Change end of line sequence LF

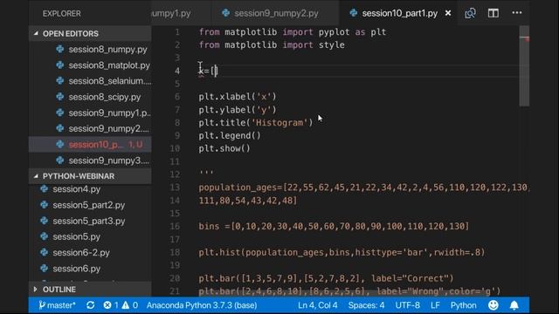tap(435, 305)
